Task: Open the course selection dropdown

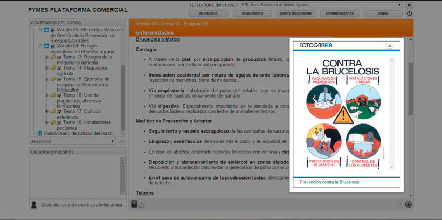Action: click(x=322, y=5)
